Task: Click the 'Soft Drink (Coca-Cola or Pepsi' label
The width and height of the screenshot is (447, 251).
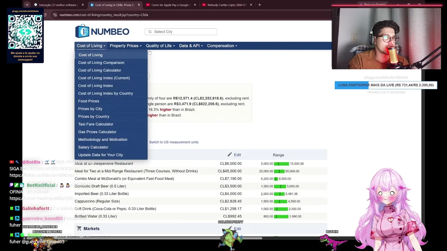Action: pyautogui.click(x=115, y=208)
